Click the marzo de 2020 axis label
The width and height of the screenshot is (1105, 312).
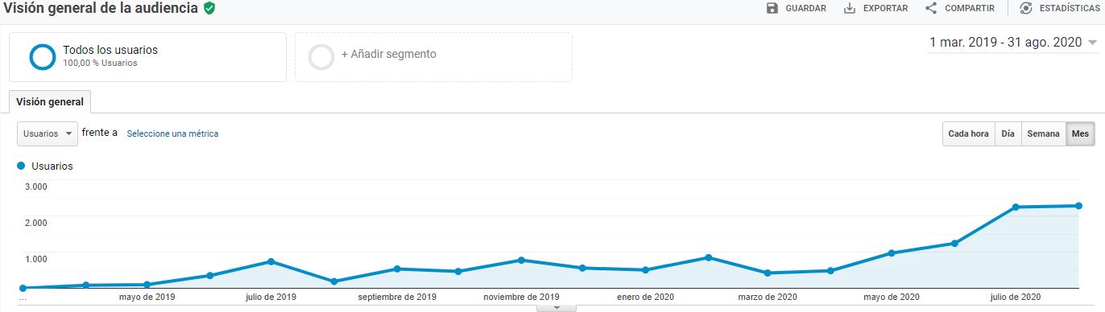[768, 297]
